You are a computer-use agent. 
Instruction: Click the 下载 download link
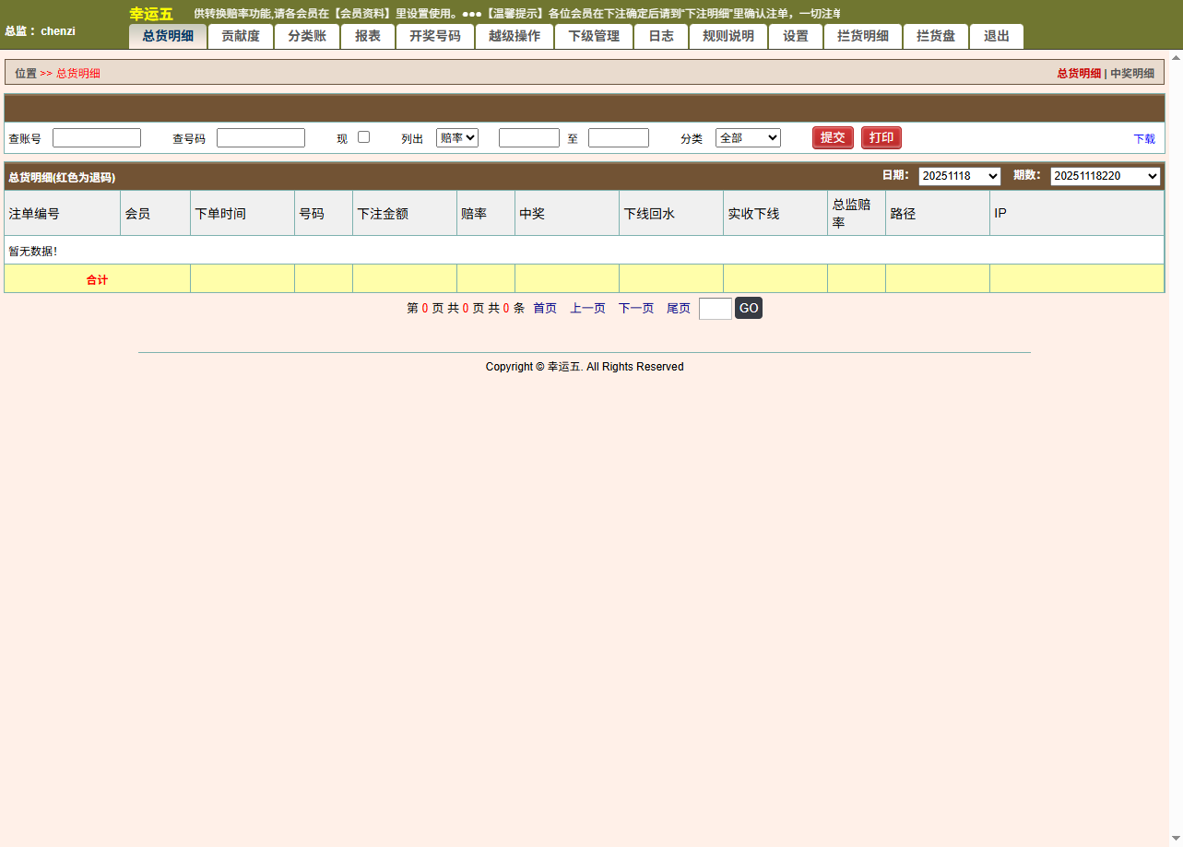coord(1143,139)
